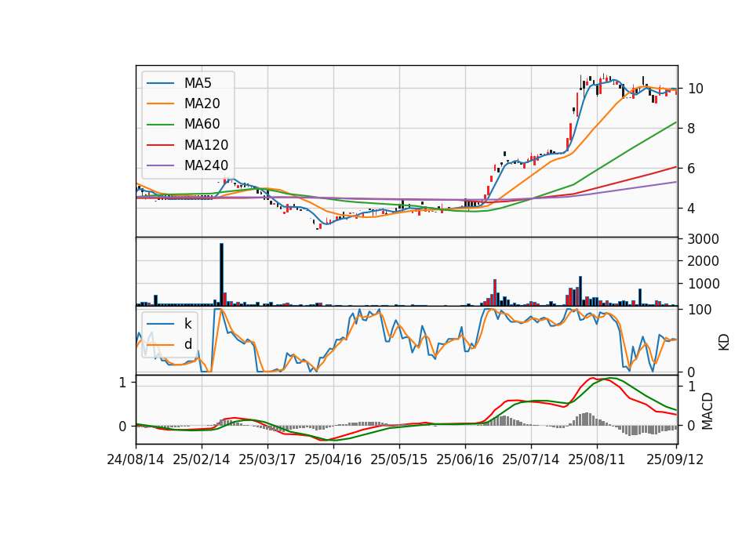Click the 25/08/11 date axis label
Screen dimensions: 753x541
(596, 460)
